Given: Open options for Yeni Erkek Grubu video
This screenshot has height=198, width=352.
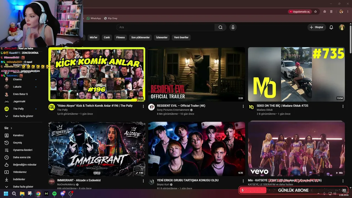Looking at the screenshot, I should (x=243, y=181).
